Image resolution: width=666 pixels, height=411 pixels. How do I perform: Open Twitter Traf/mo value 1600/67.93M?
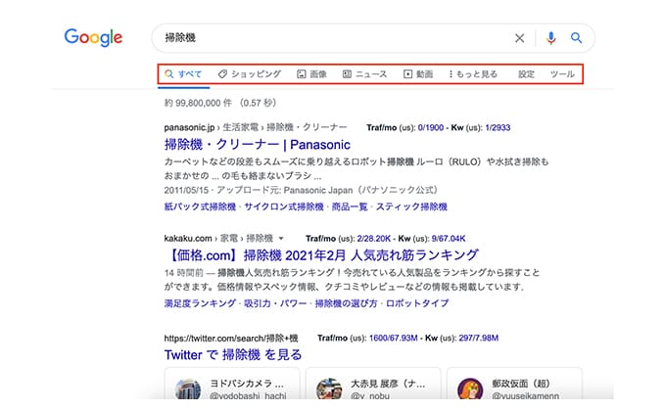pyautogui.click(x=394, y=338)
